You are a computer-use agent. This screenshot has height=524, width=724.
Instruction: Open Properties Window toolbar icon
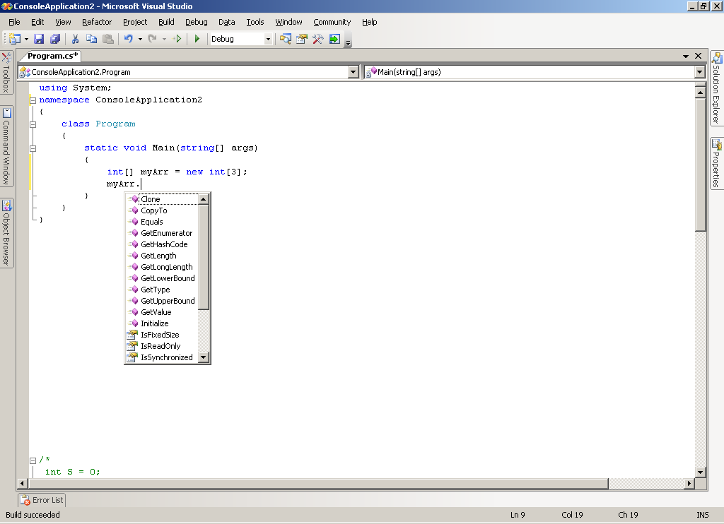[301, 40]
